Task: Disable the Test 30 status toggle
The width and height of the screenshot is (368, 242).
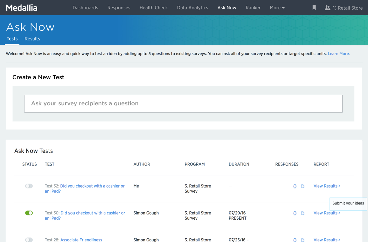Action: tap(29, 213)
